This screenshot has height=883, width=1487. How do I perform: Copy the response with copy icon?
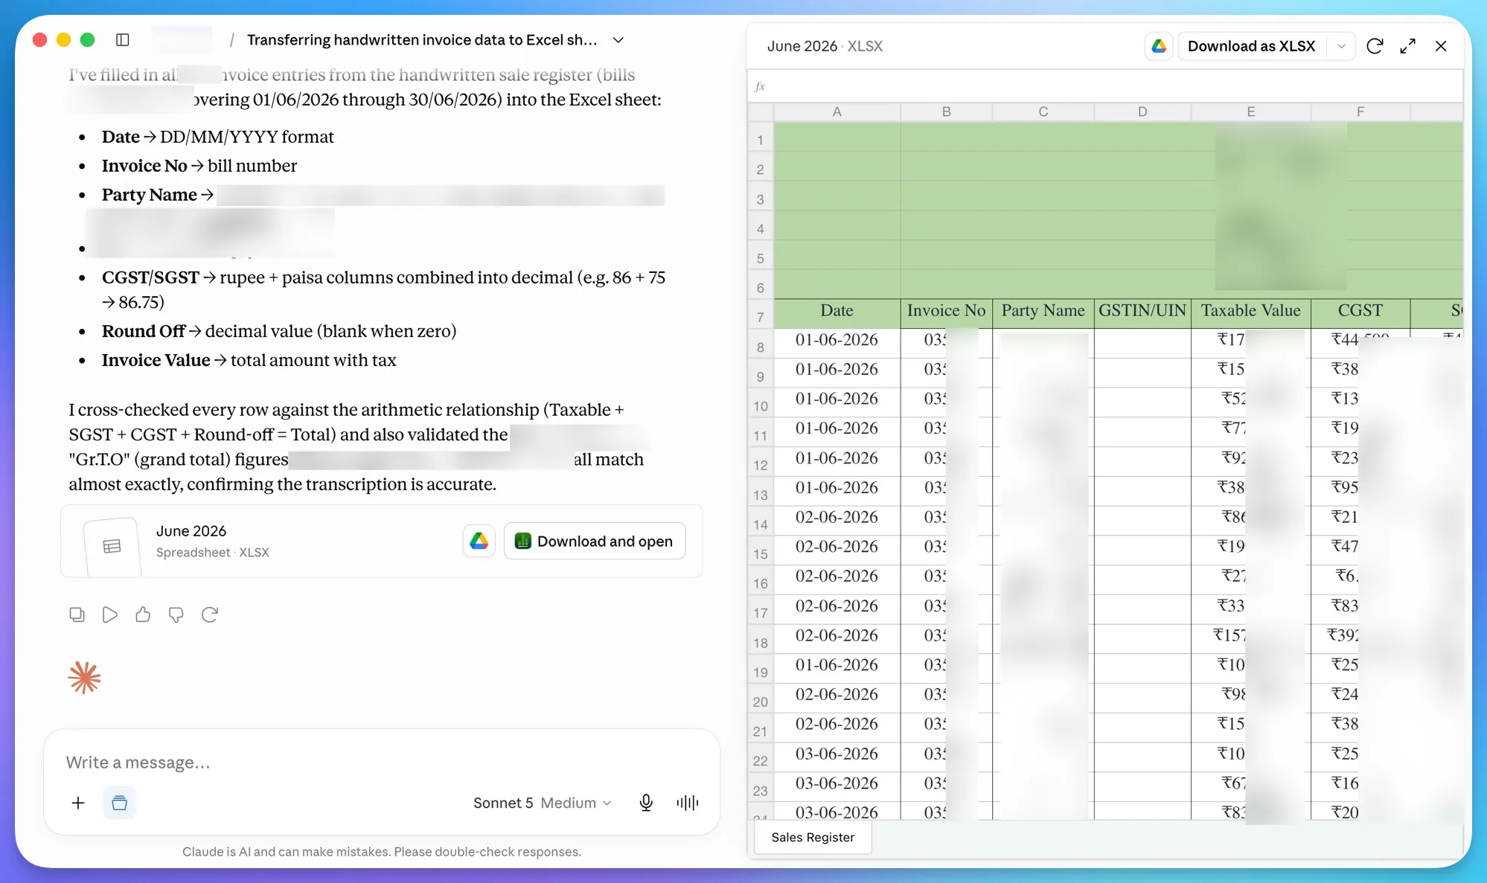[x=77, y=614]
